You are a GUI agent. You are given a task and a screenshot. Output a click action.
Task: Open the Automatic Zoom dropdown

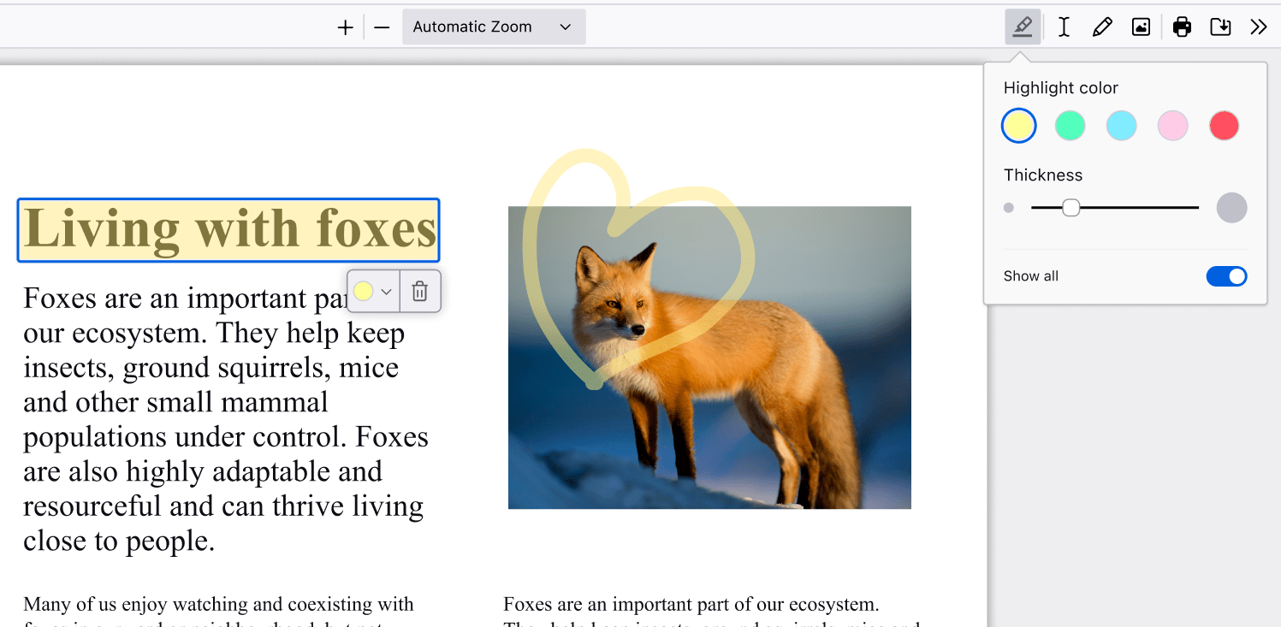[494, 27]
